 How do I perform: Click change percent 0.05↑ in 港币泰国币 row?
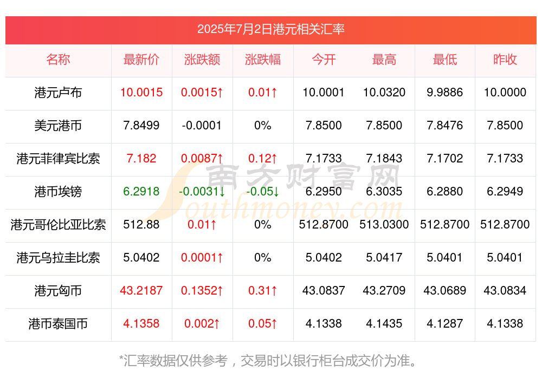click(x=263, y=324)
